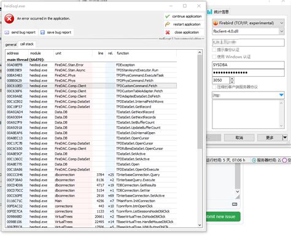Click the Submit new issue button

click(x=223, y=216)
